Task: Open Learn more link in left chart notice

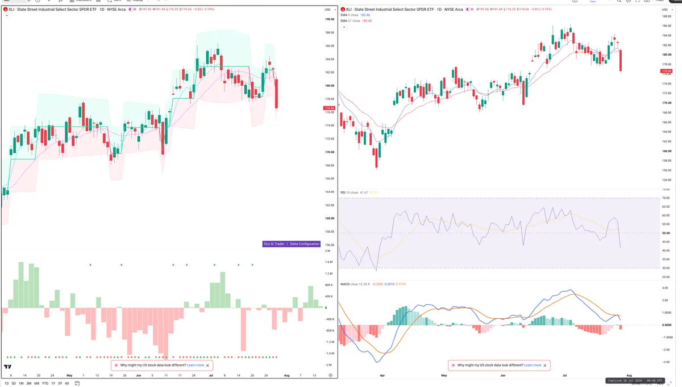Action: pyautogui.click(x=196, y=365)
